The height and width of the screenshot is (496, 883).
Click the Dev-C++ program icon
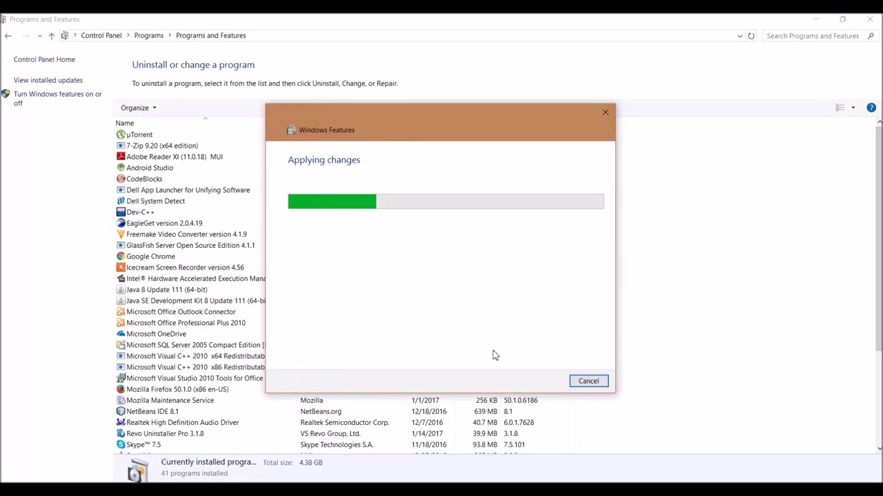[x=121, y=211]
